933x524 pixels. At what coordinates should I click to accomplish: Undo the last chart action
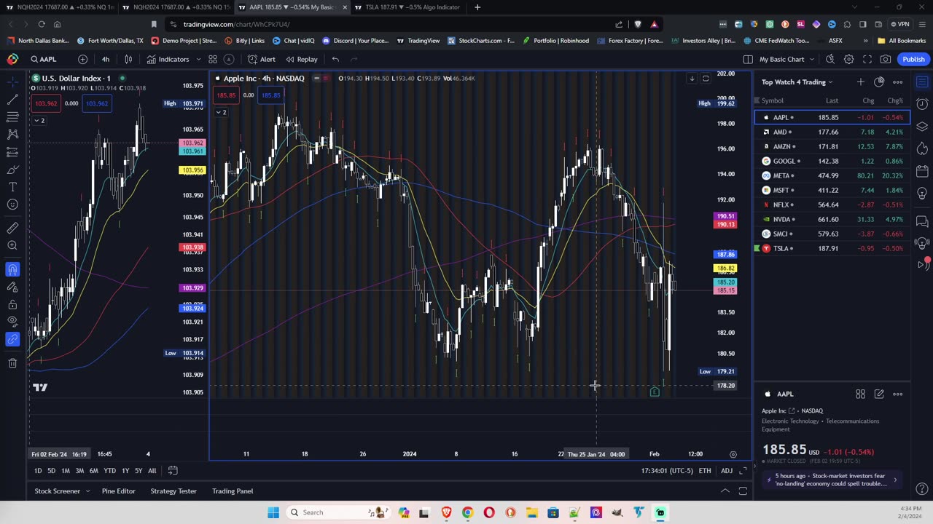[x=335, y=59]
